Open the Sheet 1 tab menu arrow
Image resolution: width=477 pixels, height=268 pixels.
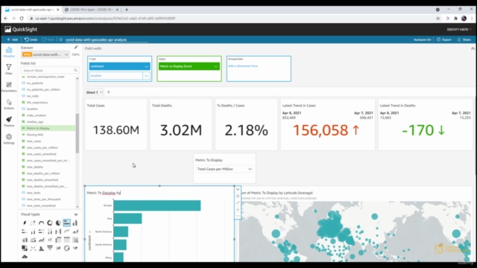(101, 92)
